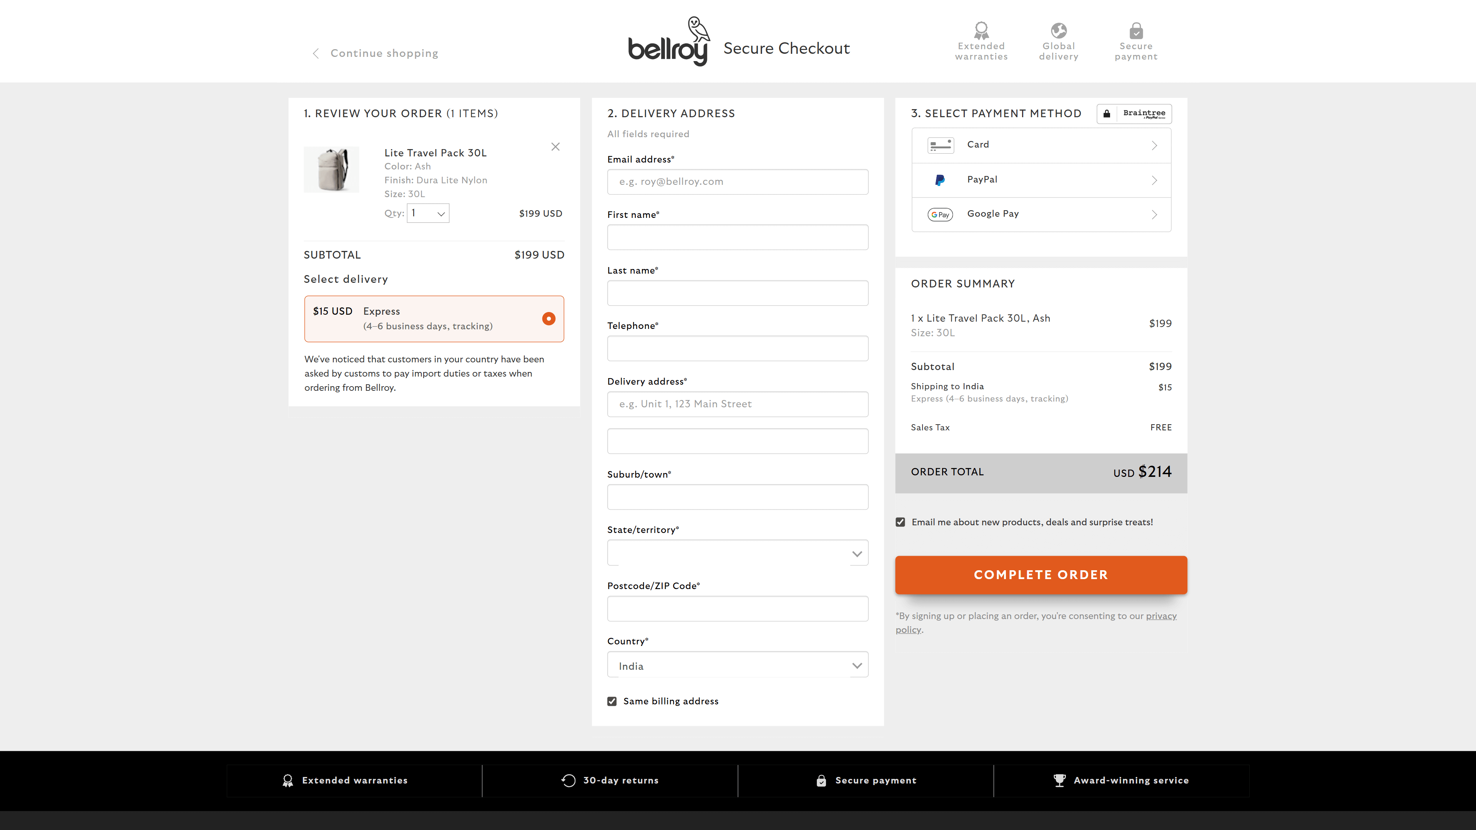Click the Braintree secure badge
Screen dimensions: 1476x830
click(x=1134, y=113)
